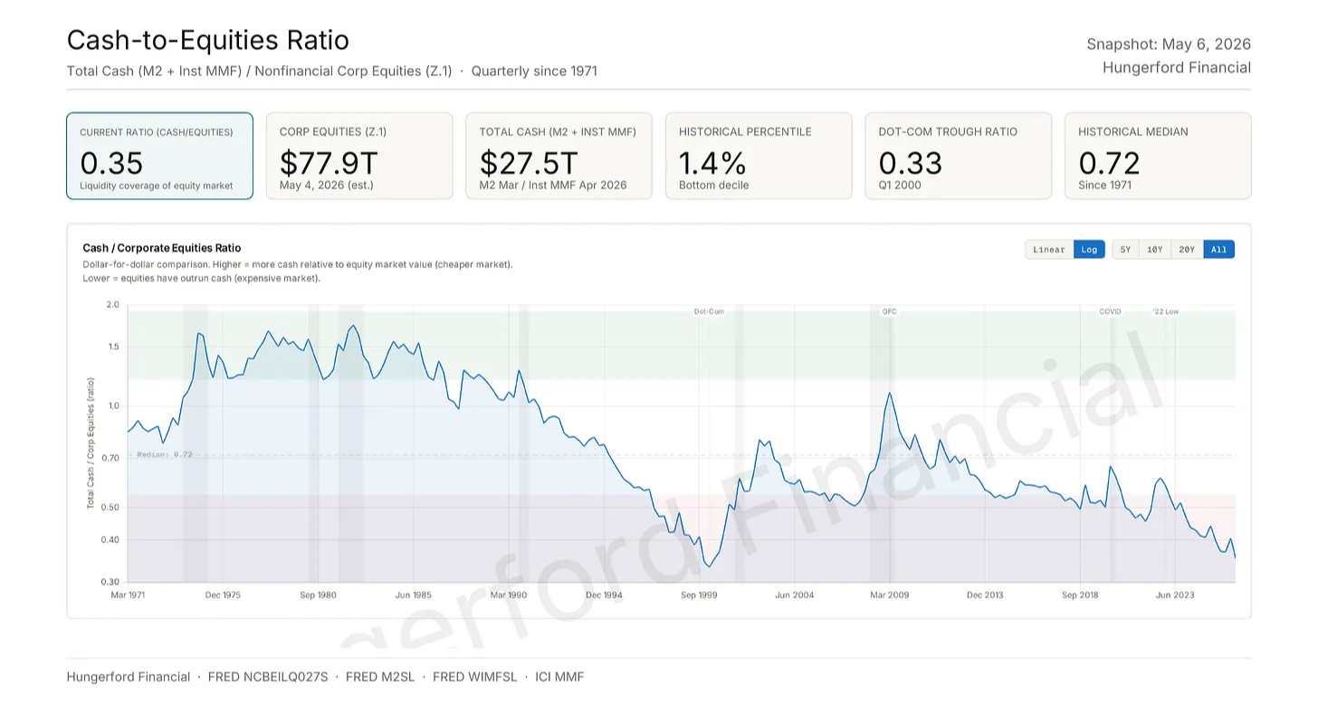Click the 'Dec 1975' x-axis label
Screen dimensions: 1318x705
[223, 595]
